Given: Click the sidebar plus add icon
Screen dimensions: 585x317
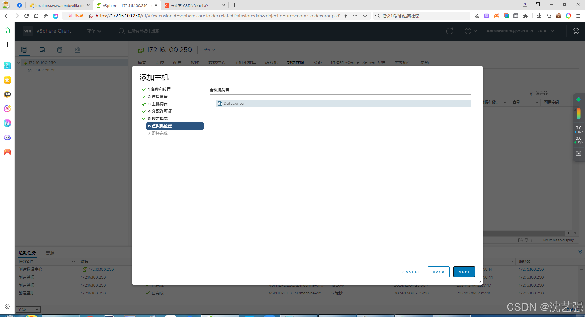Looking at the screenshot, I should tap(7, 44).
